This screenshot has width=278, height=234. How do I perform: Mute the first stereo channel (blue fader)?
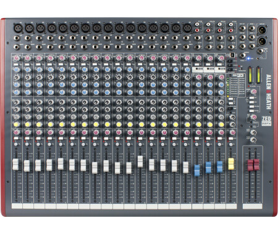point(197,139)
